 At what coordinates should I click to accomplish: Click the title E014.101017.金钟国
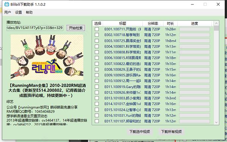click(x=123, y=104)
